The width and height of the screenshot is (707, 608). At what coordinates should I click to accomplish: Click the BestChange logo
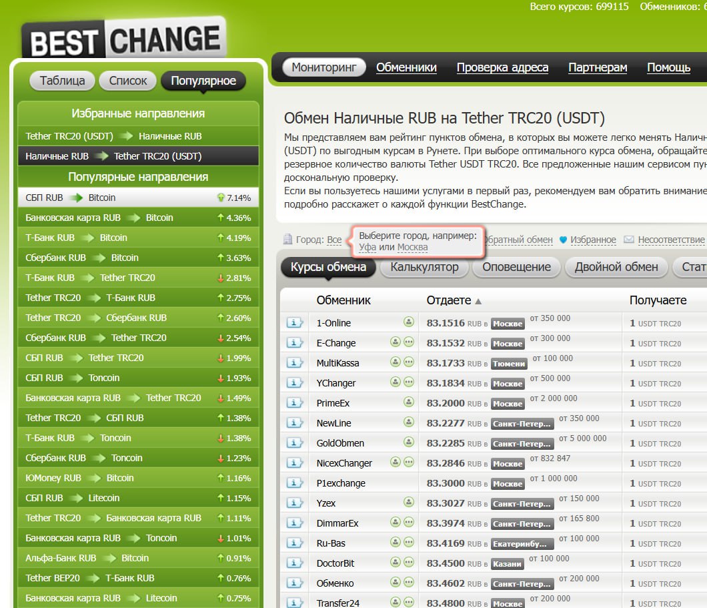(x=125, y=41)
